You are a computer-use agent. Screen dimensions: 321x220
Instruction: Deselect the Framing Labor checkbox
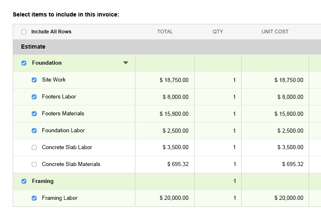click(35, 198)
